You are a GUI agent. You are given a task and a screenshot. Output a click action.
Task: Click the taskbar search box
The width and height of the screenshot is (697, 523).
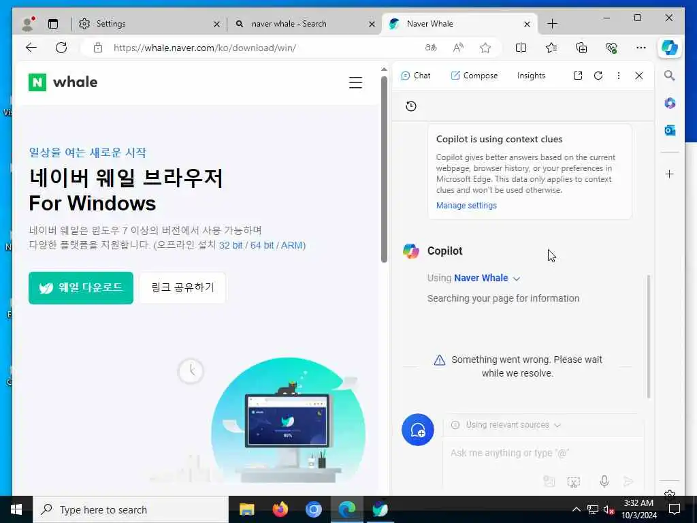tap(131, 509)
